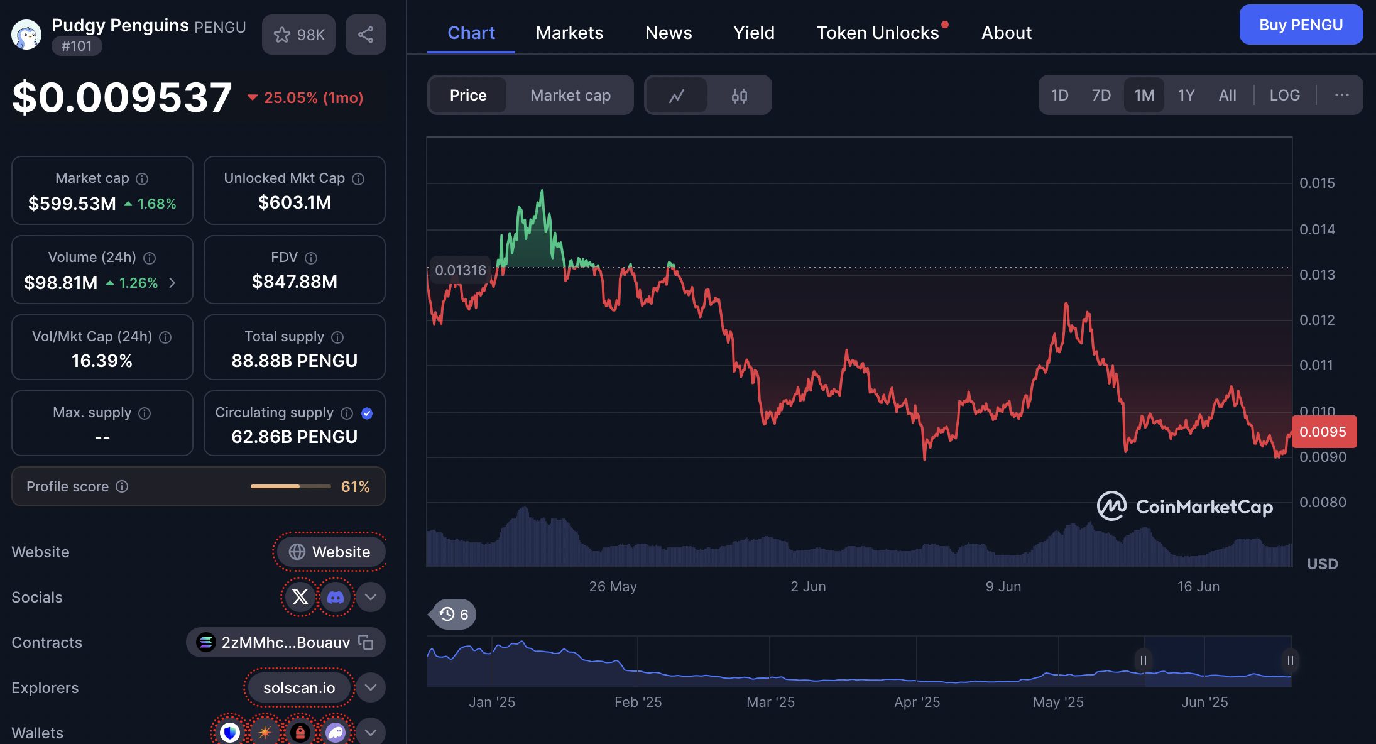Open the blue shield wallet icon
The width and height of the screenshot is (1376, 744).
pyautogui.click(x=230, y=732)
